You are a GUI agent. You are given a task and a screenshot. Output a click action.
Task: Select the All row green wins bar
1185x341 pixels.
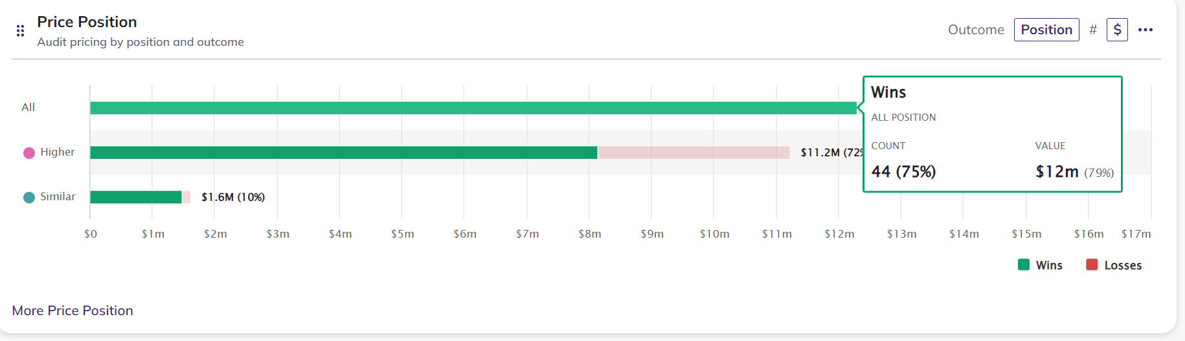(x=473, y=108)
